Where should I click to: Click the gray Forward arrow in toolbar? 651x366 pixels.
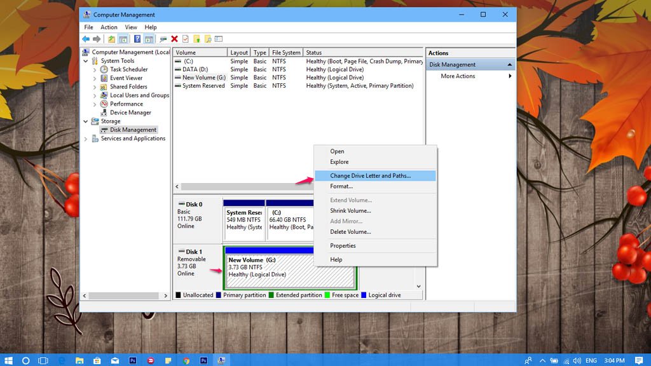(97, 39)
